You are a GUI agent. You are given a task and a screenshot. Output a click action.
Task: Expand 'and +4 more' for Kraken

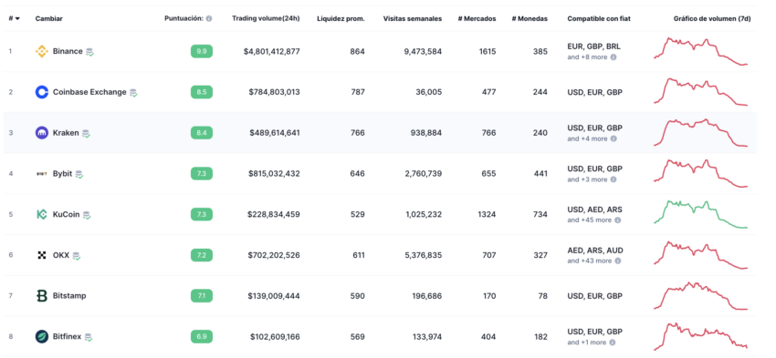[587, 138]
